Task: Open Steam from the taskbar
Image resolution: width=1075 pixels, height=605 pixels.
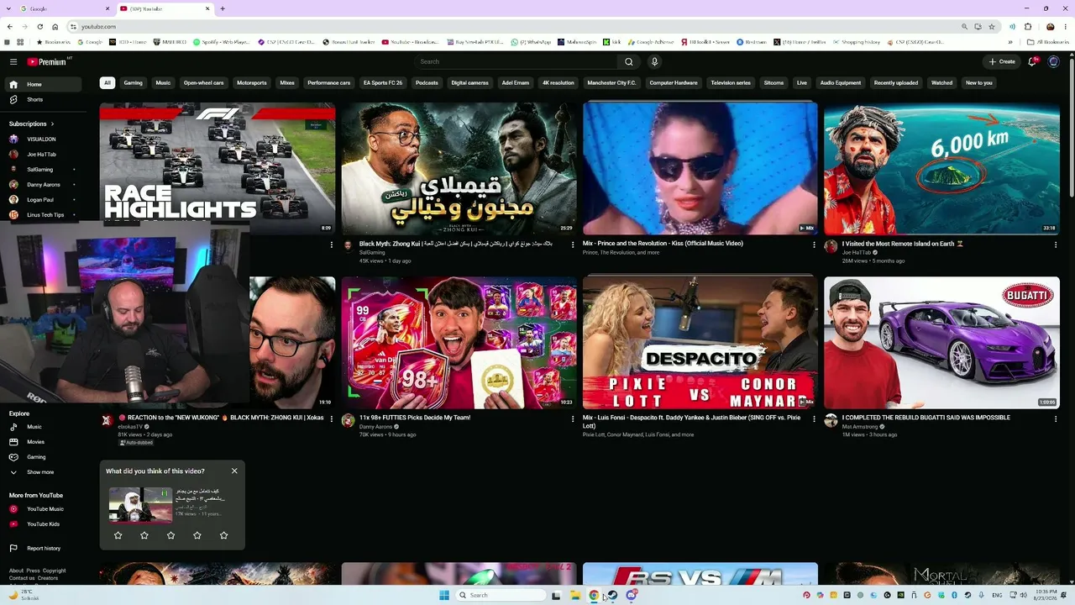Action: 612,595
